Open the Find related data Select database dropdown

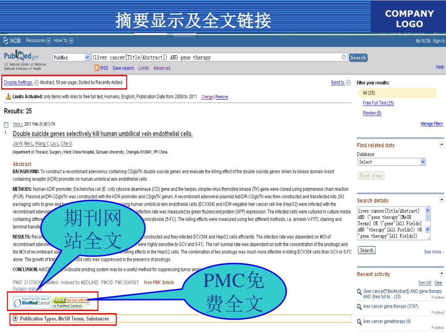pos(392,162)
